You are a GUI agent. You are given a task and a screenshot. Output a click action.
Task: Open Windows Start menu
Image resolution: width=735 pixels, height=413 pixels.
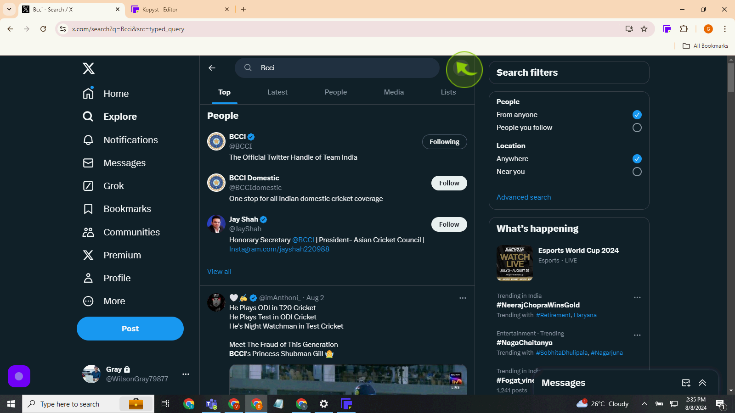coord(11,404)
